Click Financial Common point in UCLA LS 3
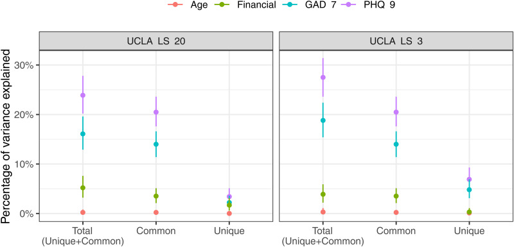The width and height of the screenshot is (514, 247). (x=396, y=196)
